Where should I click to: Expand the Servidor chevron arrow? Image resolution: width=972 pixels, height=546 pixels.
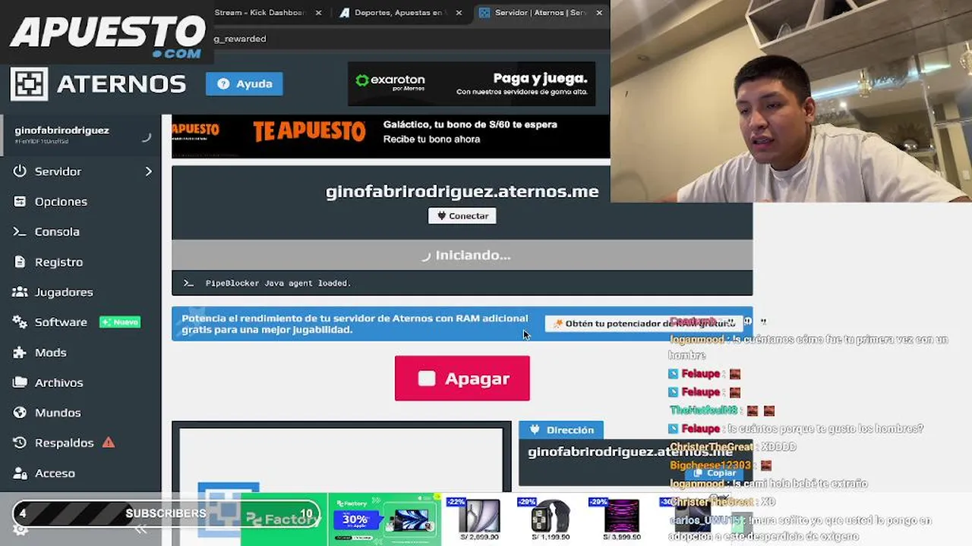[x=148, y=171]
